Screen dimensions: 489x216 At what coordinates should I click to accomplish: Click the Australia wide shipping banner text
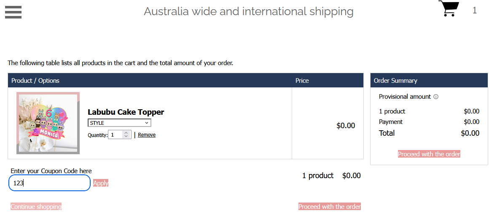249,11
